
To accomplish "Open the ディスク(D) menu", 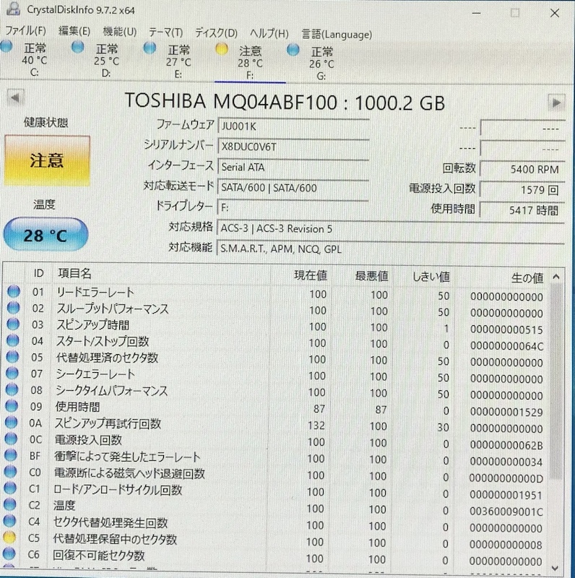I will pyautogui.click(x=216, y=33).
